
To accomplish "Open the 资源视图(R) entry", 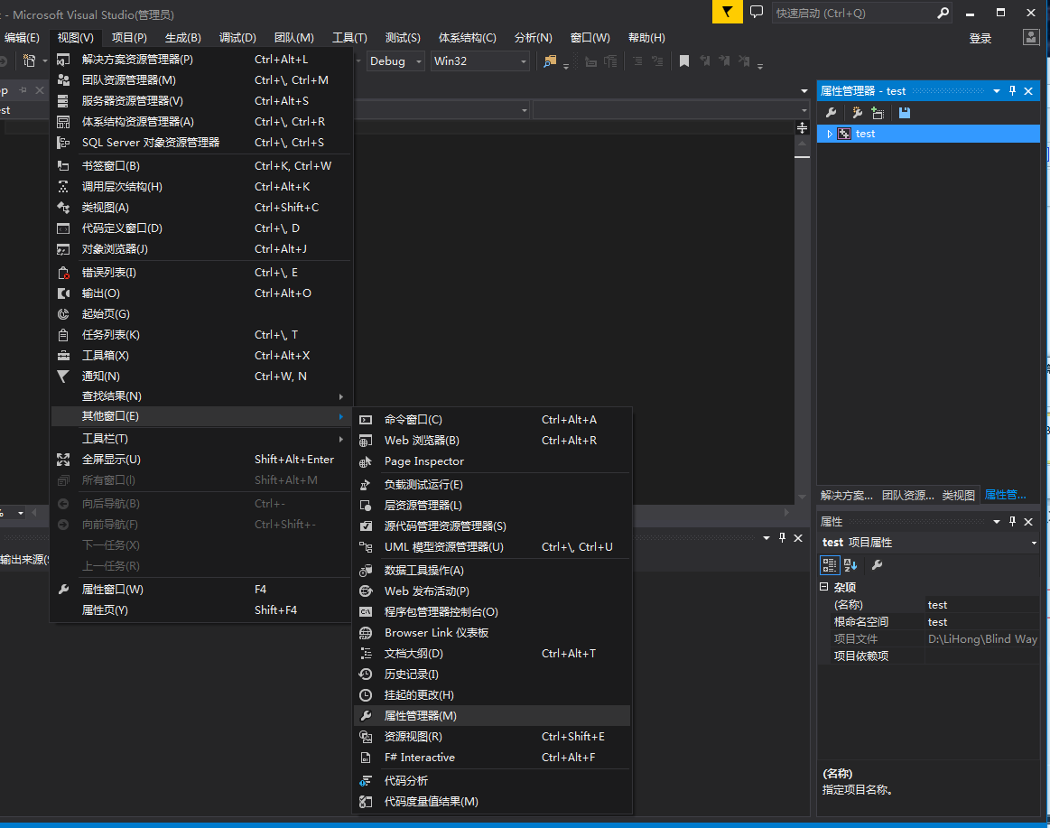I will click(492, 736).
